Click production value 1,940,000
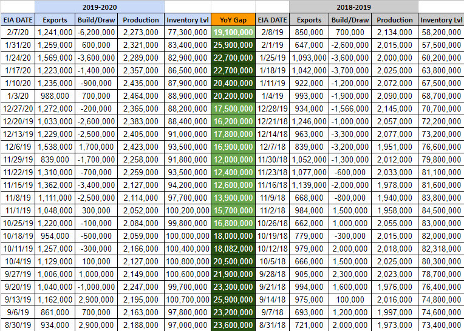 pyautogui.click(x=395, y=198)
